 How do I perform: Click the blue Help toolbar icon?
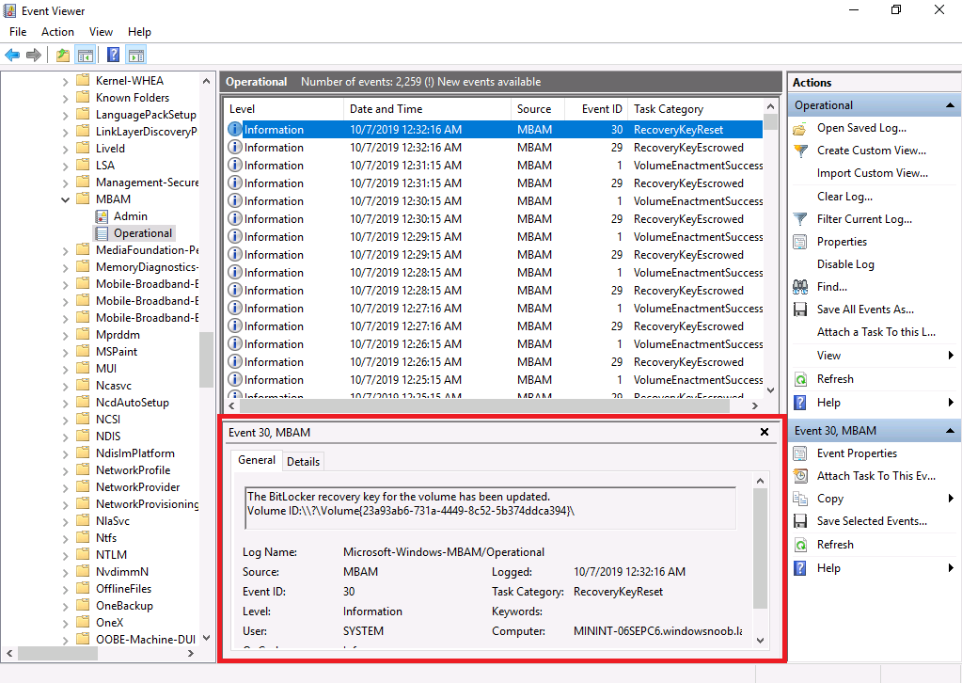(113, 56)
